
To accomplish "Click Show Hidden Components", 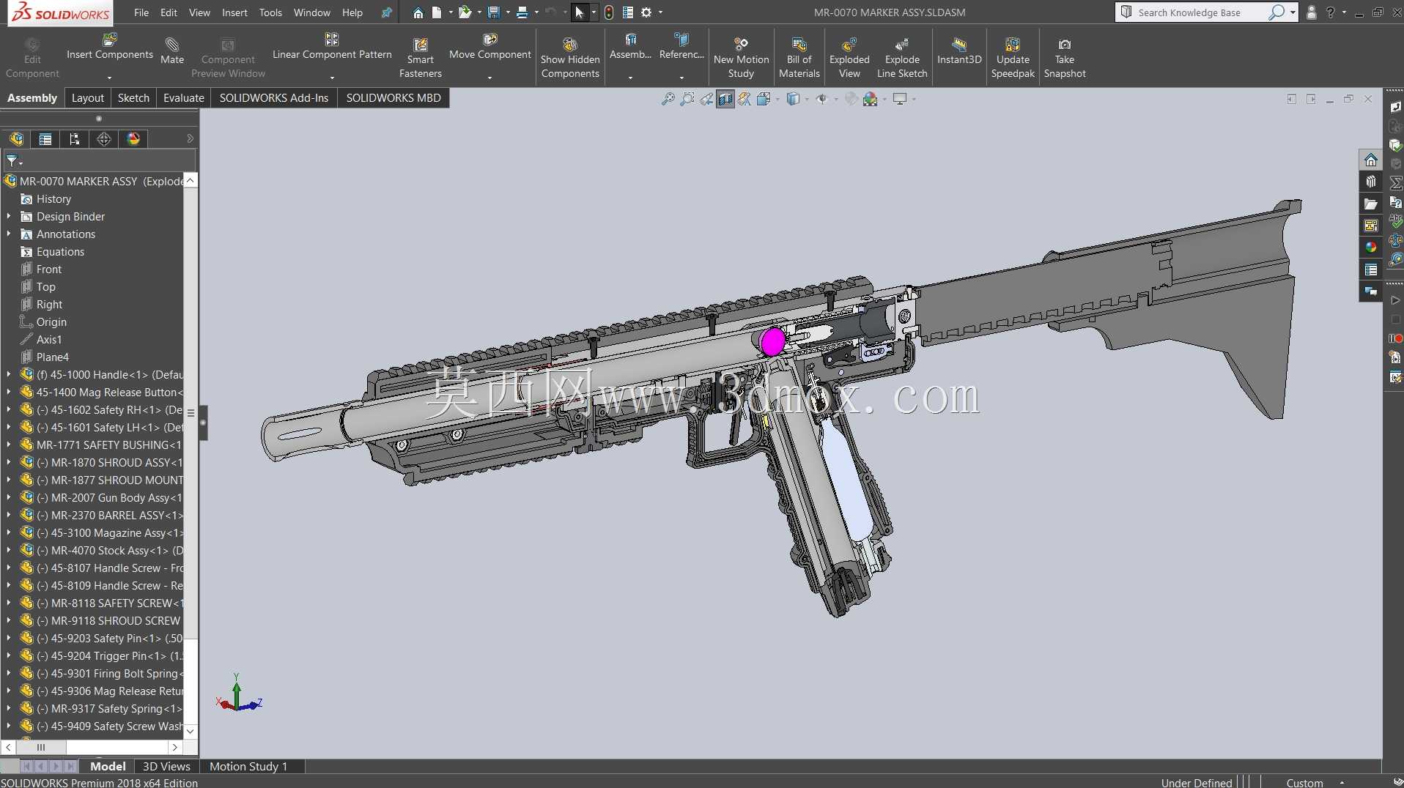I will pos(570,58).
